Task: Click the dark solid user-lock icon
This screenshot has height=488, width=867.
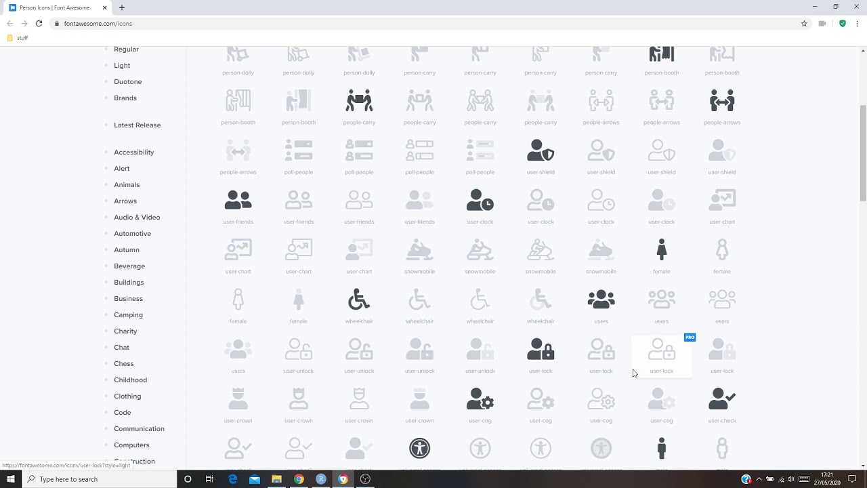Action: click(x=541, y=349)
